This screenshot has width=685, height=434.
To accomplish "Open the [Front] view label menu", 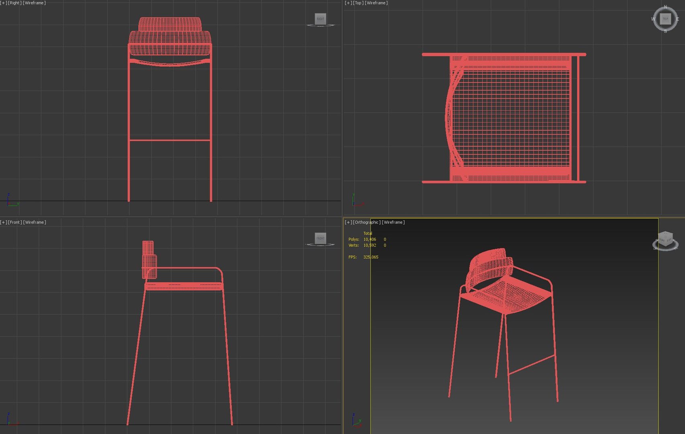I will point(15,222).
